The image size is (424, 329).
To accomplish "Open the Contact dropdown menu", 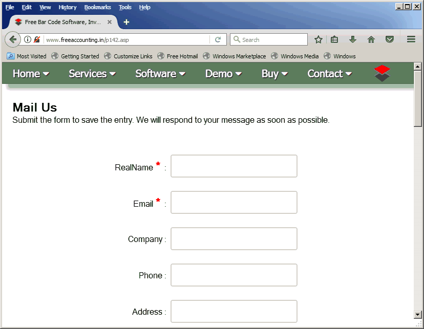I will (329, 74).
